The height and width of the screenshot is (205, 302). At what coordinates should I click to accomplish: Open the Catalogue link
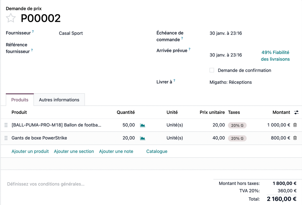pyautogui.click(x=157, y=152)
